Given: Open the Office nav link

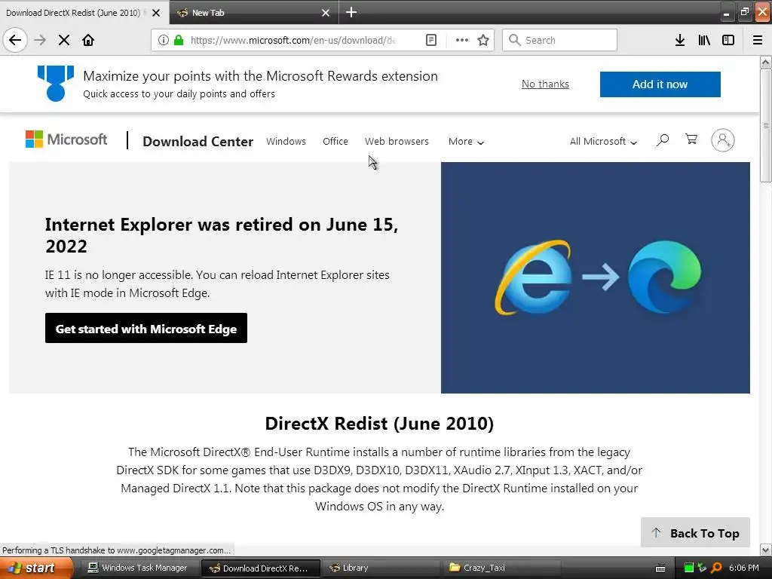Looking at the screenshot, I should [x=335, y=141].
